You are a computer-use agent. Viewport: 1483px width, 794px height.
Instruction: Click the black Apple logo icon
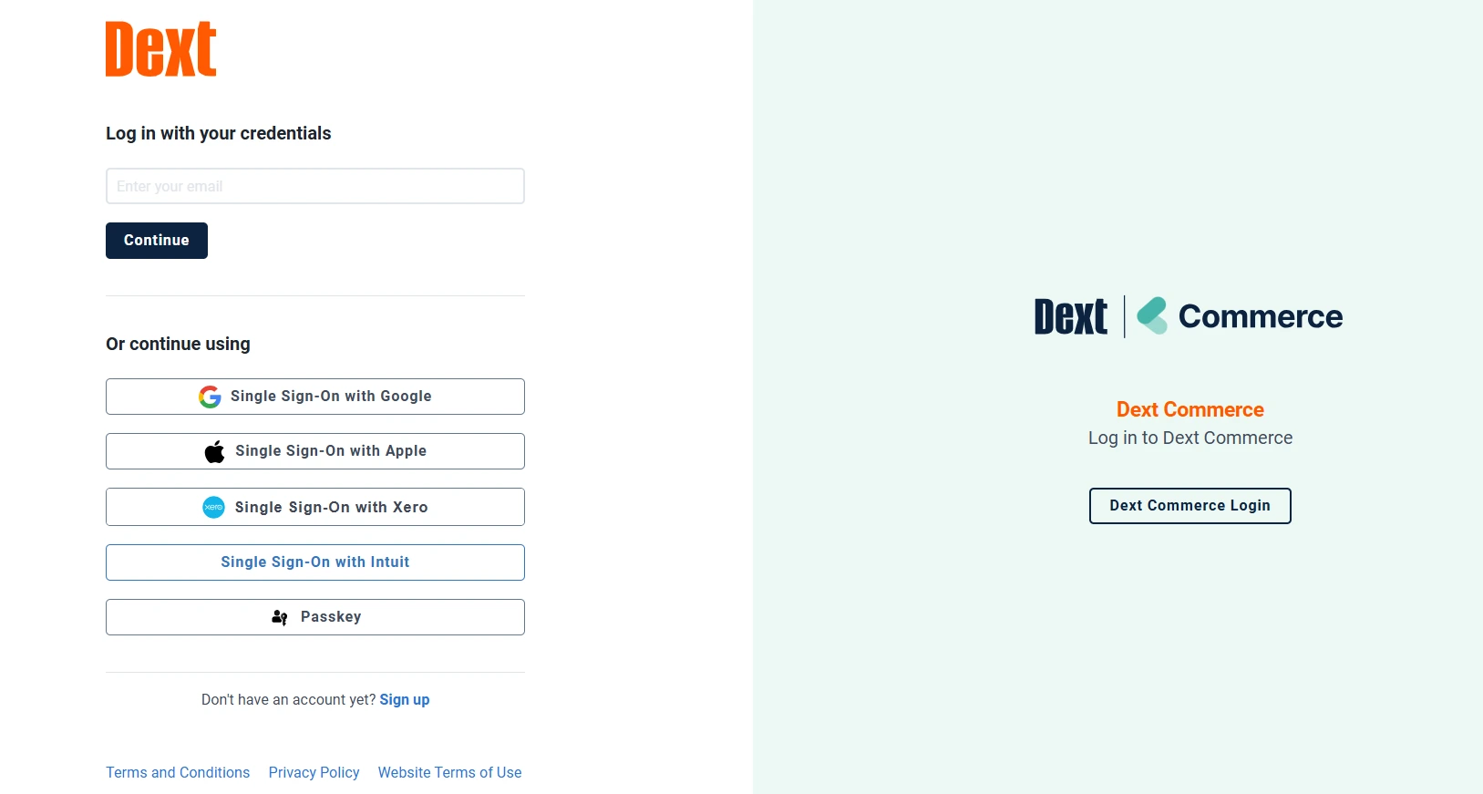click(x=214, y=451)
